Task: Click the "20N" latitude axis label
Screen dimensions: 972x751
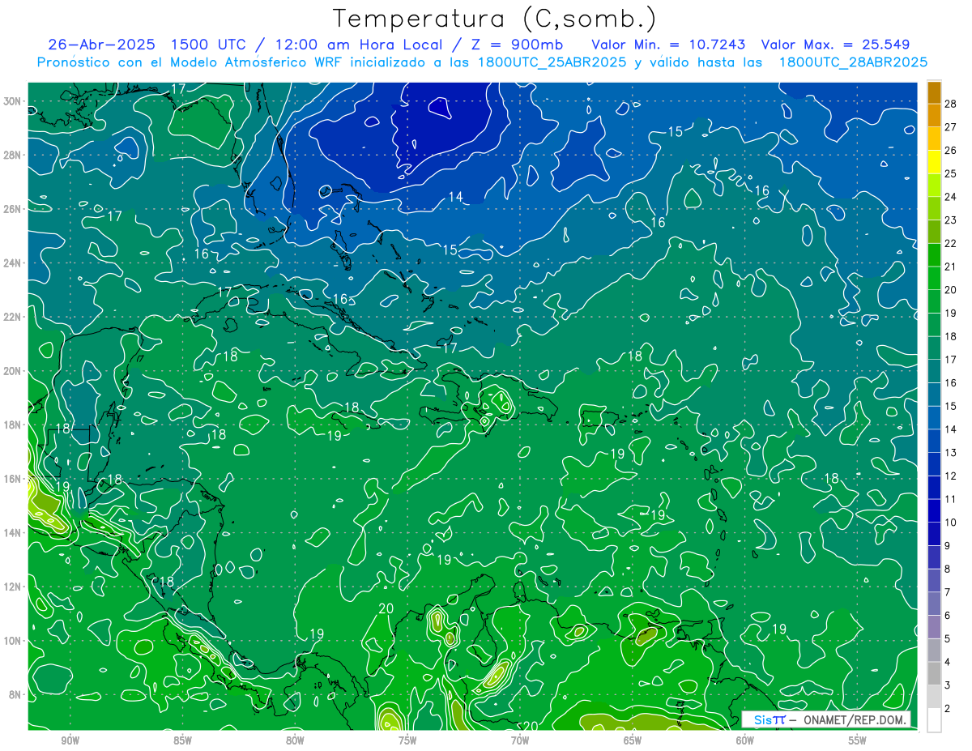Action: 14,371
